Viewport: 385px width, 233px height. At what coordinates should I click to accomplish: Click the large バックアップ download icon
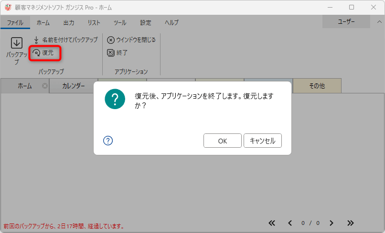pos(16,43)
